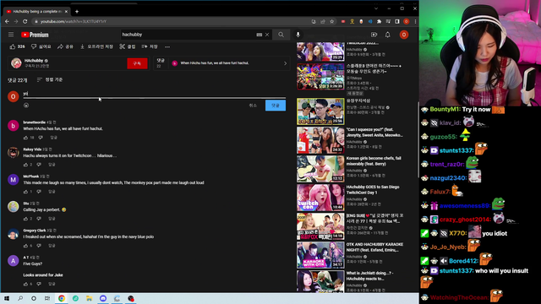The image size is (541, 304).
Task: Open a new browser tab
Action: pyautogui.click(x=77, y=11)
